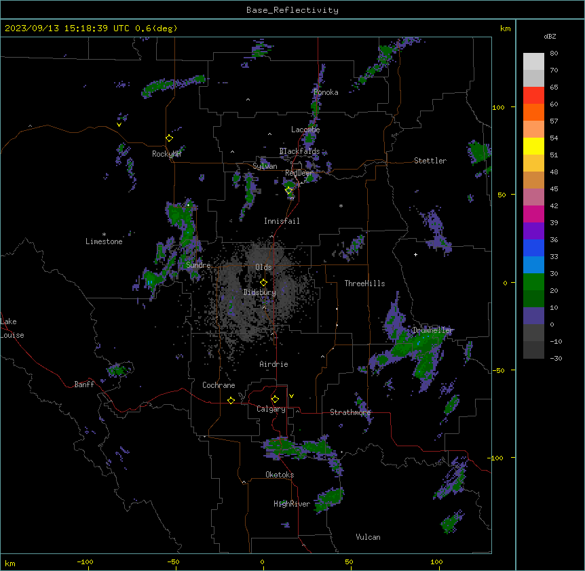Click the Base_Reflectivity title text

(x=292, y=10)
